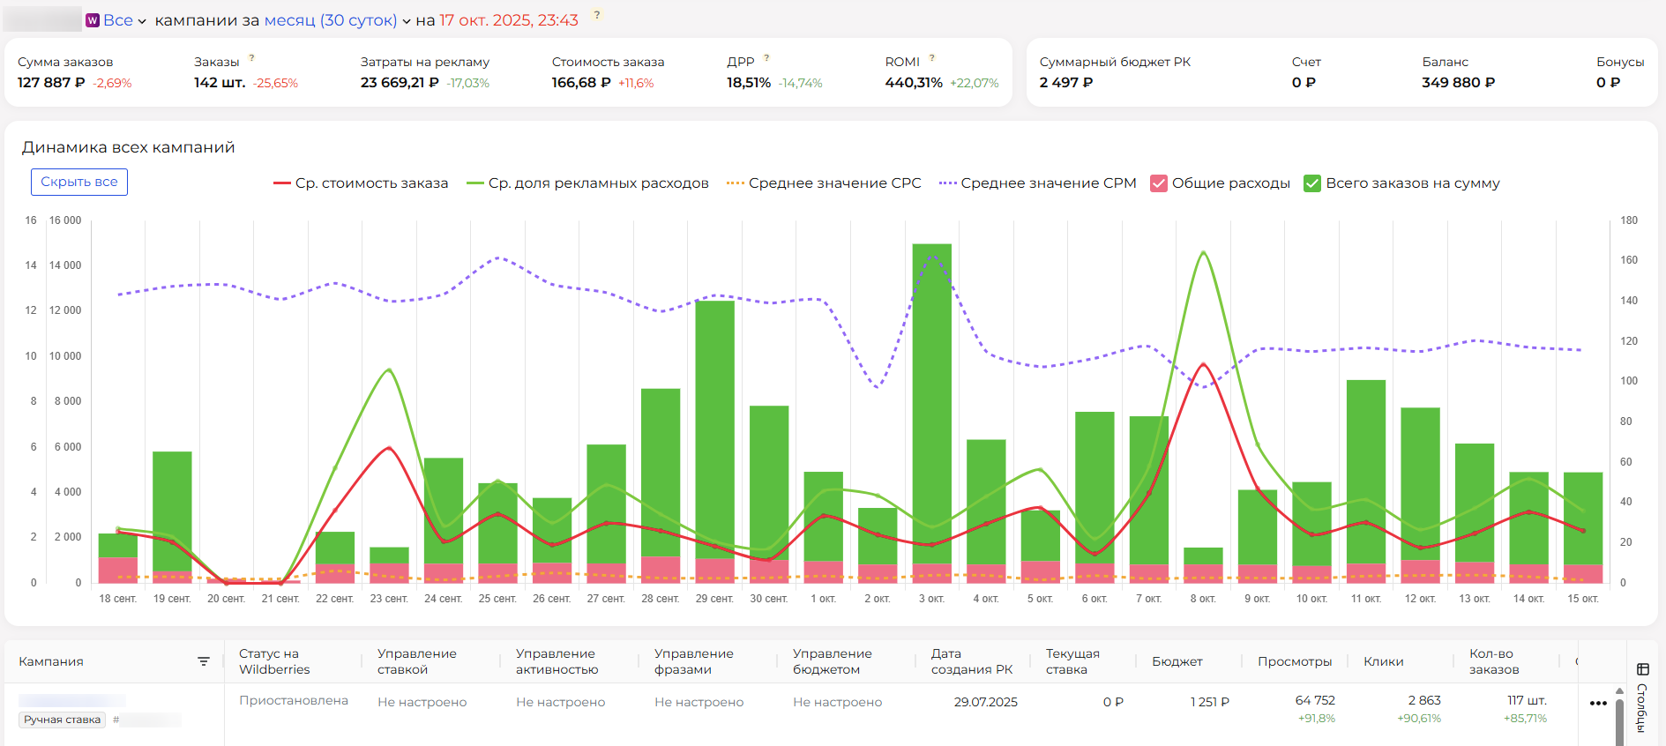Viewport: 1666px width, 746px height.
Task: Click the question mark beside Заказы
Action: pyautogui.click(x=251, y=58)
